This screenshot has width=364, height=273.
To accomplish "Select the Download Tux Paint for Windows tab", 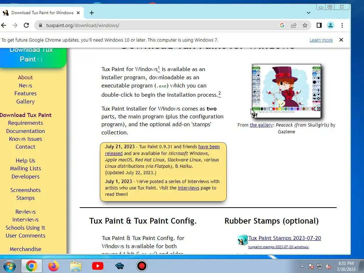I will (x=42, y=13).
